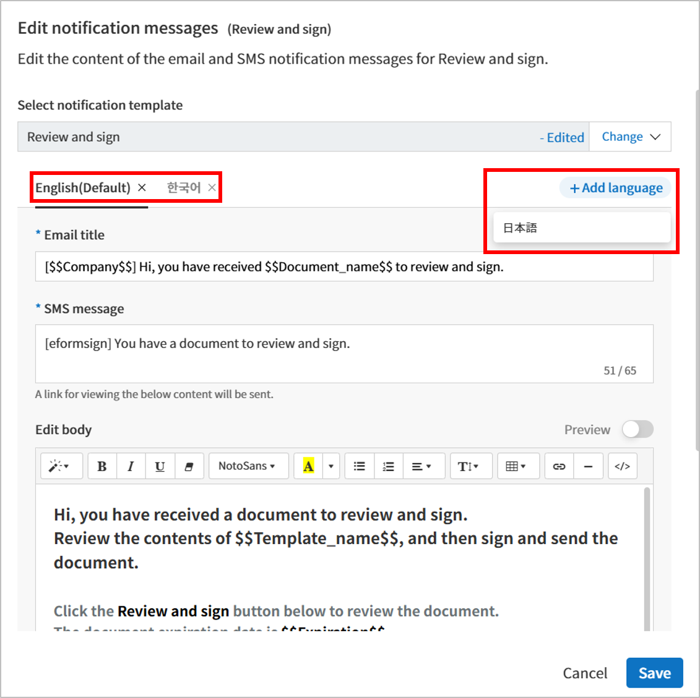
Task: Insert a horizontal rule line
Action: tap(588, 466)
